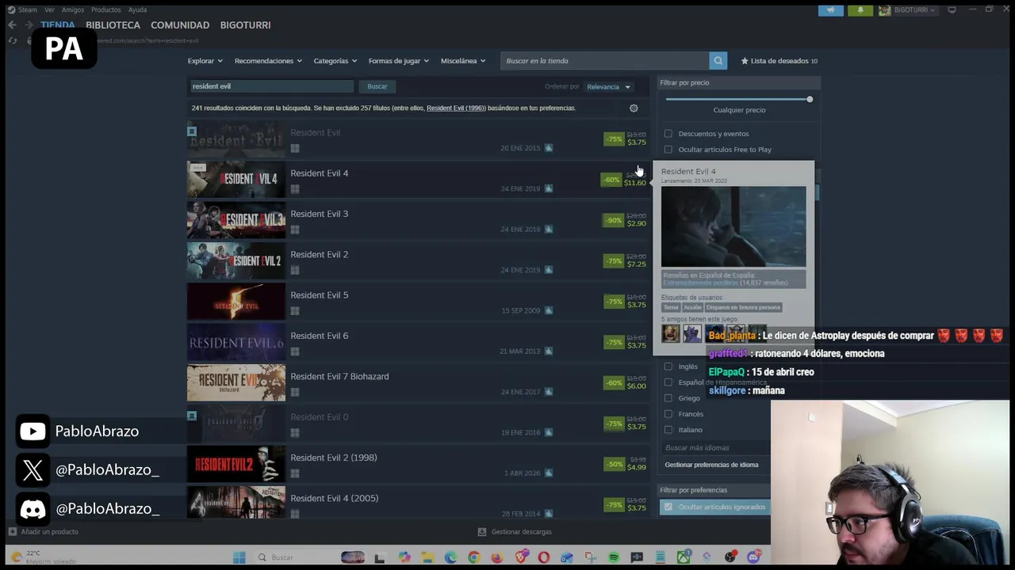The image size is (1015, 570).
Task: Collapse the Filtrar por preferencias section
Action: (x=714, y=490)
